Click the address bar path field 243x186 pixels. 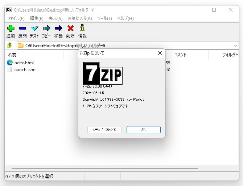(128, 46)
